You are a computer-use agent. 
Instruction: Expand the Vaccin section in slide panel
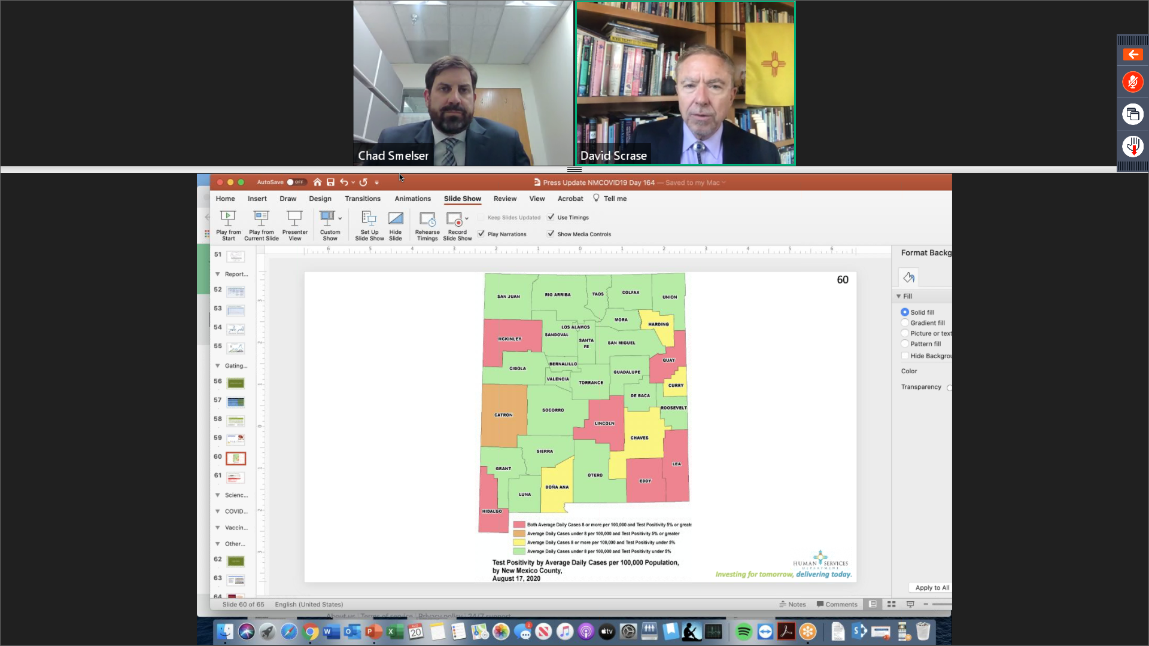click(x=218, y=528)
